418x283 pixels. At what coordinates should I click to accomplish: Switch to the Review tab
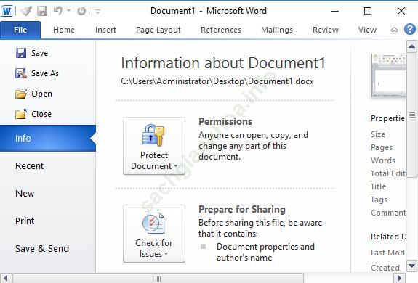[x=326, y=30]
